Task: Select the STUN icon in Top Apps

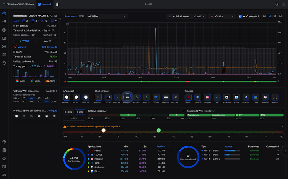Action: tap(256, 97)
